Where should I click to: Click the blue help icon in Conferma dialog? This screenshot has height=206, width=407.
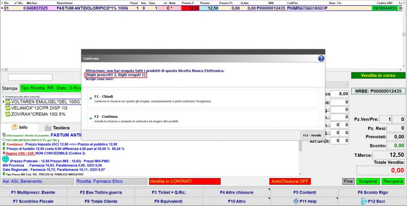coord(321,58)
